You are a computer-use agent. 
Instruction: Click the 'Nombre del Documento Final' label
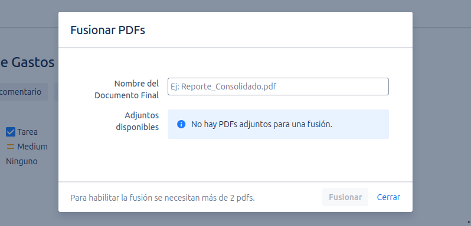[127, 89]
